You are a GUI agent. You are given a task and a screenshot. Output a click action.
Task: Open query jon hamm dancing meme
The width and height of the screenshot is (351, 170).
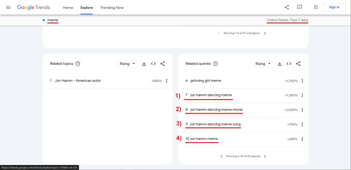pos(211,95)
